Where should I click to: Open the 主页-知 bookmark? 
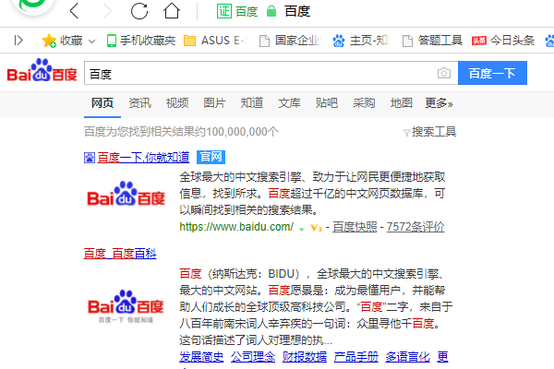click(361, 41)
